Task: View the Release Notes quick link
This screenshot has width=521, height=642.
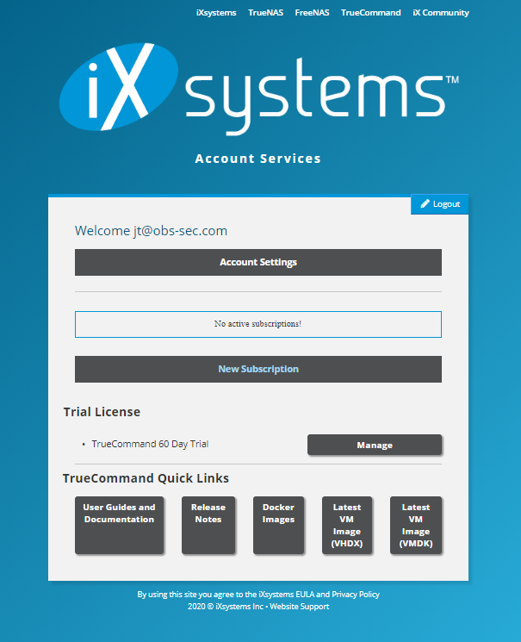Action: pos(208,525)
